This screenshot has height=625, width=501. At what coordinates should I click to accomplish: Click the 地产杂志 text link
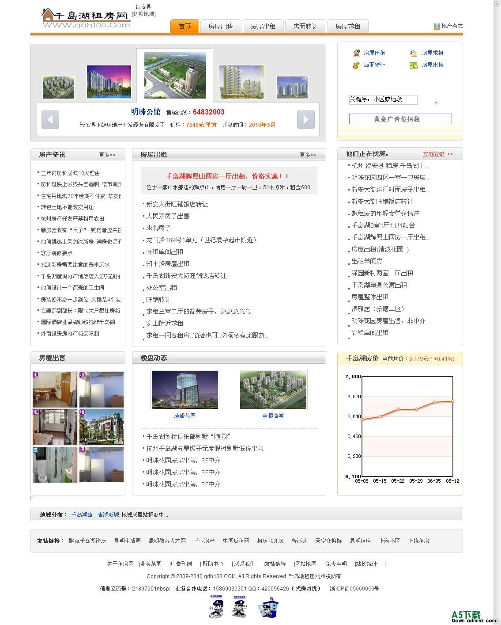pyautogui.click(x=452, y=27)
